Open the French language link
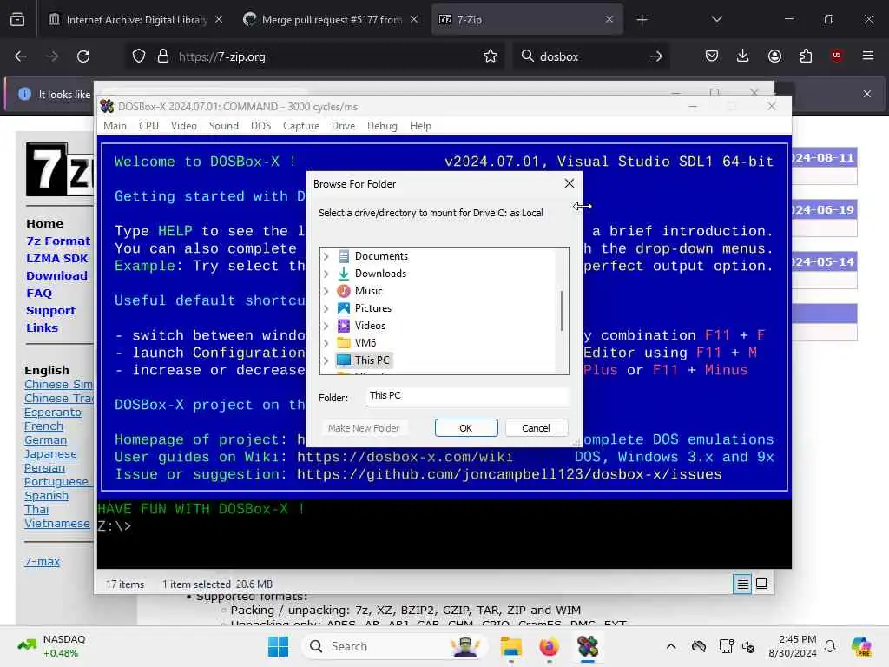889x667 pixels. [x=43, y=426]
